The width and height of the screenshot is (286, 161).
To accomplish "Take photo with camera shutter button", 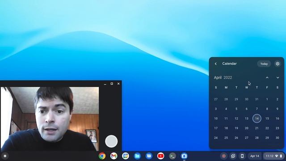I will pyautogui.click(x=111, y=141).
